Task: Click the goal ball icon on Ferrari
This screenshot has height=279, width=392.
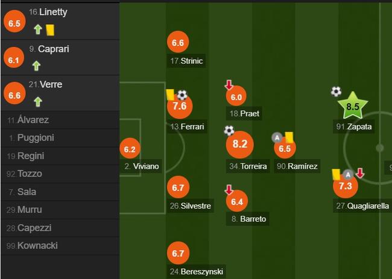Action: (182, 95)
